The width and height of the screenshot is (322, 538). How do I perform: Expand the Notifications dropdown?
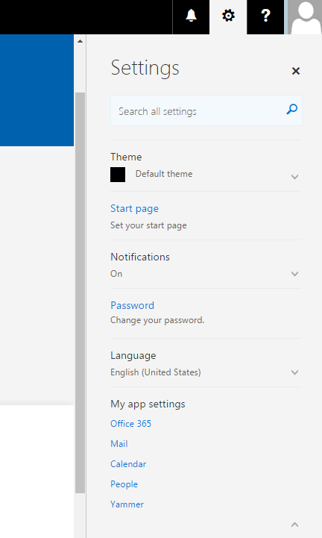coord(294,274)
